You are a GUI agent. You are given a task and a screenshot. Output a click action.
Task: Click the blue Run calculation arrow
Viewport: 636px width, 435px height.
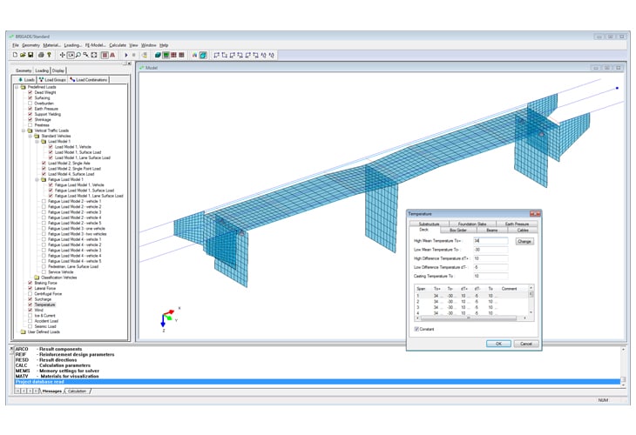coord(126,55)
